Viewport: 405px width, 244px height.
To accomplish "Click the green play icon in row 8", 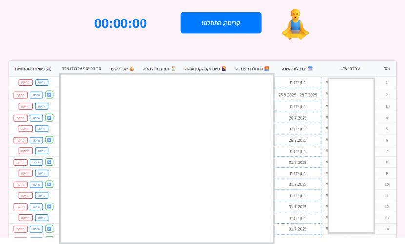I will coord(49,162).
